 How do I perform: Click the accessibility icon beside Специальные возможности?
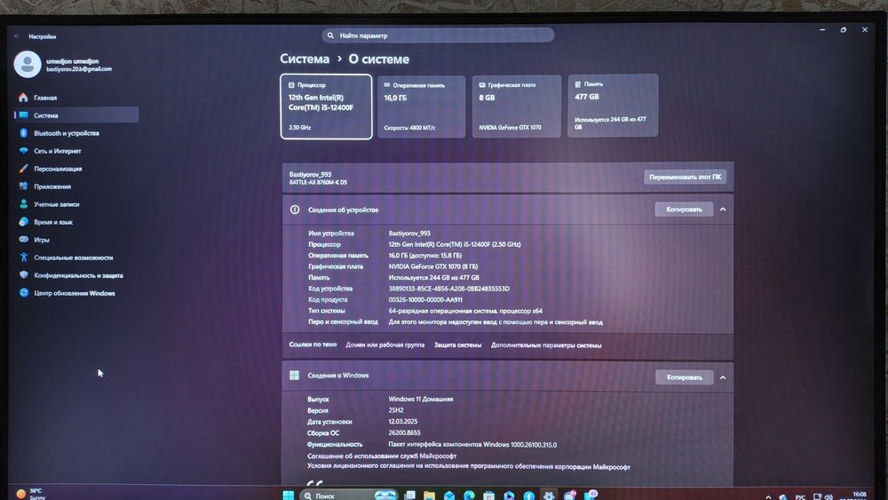pos(23,257)
